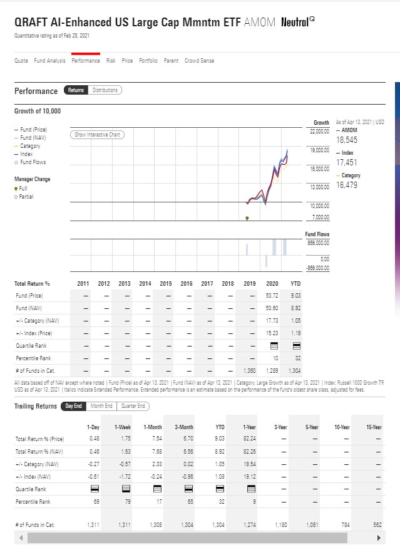This screenshot has height=547, width=400.
Task: Click the Fund (NAV) legend entry
Action: point(30,138)
